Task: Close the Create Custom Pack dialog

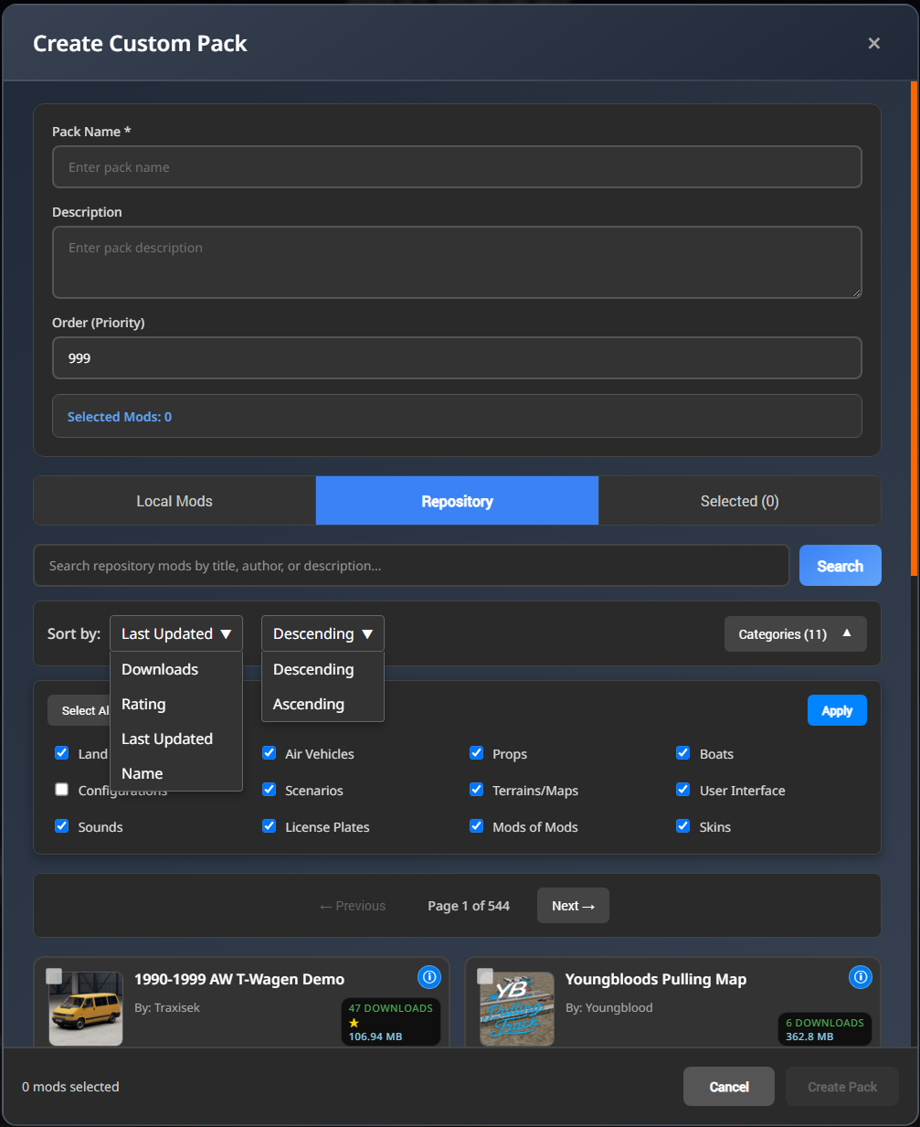Action: click(873, 43)
